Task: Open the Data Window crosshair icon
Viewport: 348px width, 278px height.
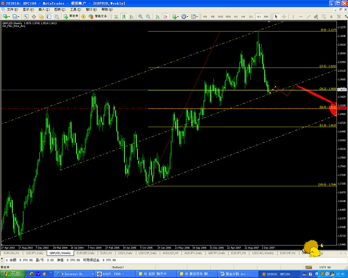Action: [x=34, y=17]
